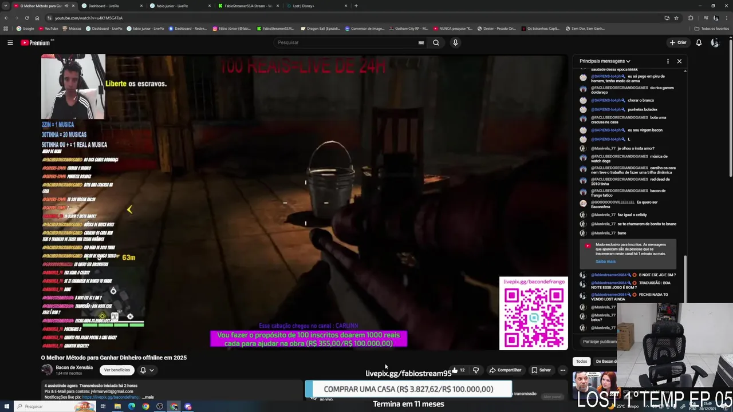Open the on-screen keyboard icon in search
This screenshot has height=412, width=733.
pyautogui.click(x=421, y=42)
